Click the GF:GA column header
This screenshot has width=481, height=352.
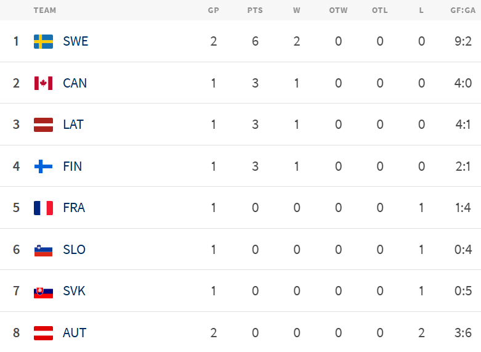coord(463,10)
